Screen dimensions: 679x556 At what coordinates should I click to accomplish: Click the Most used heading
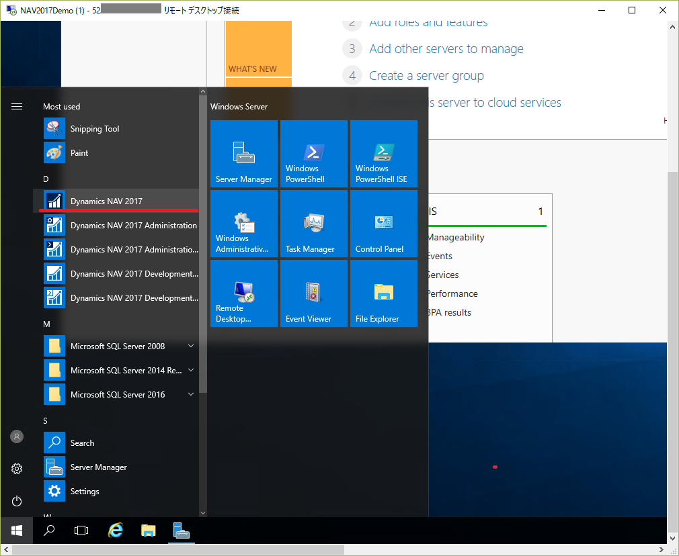[x=61, y=107]
